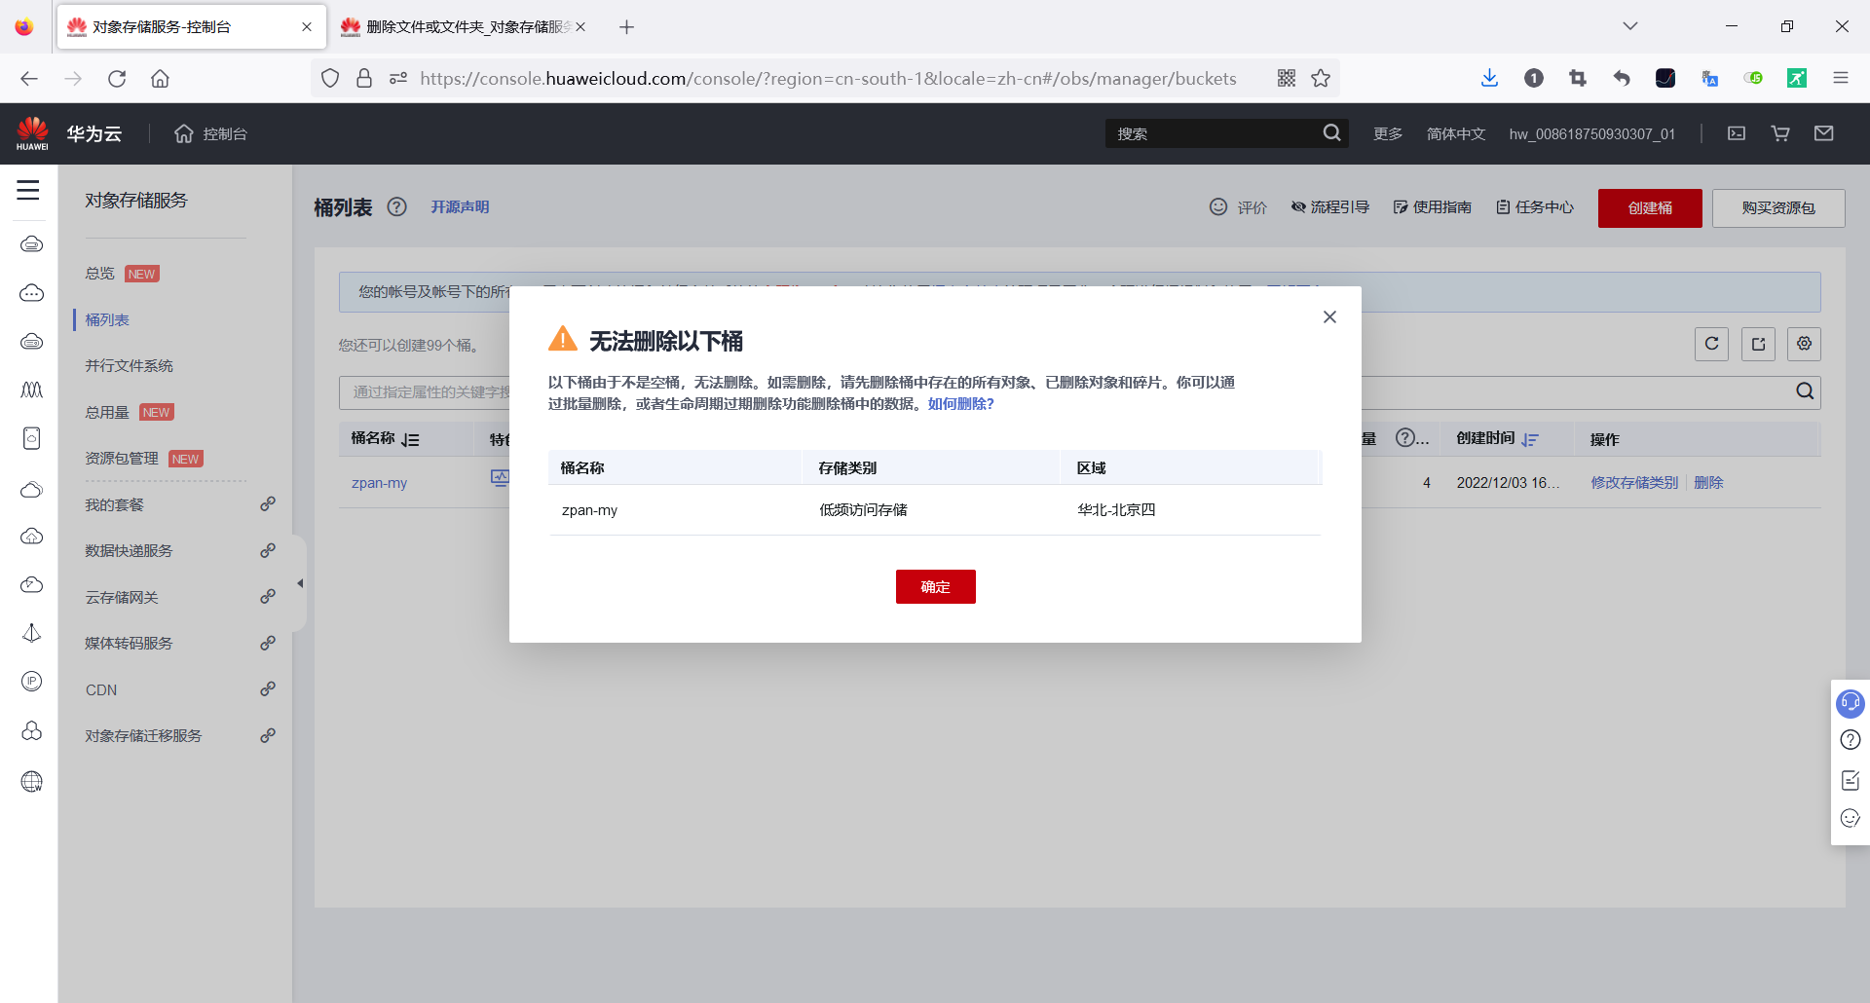The width and height of the screenshot is (1870, 1003).
Task: Click the floating assistant robot icon
Action: (1850, 703)
